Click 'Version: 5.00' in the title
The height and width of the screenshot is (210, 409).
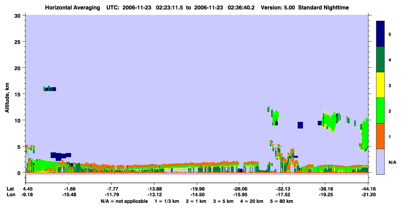[278, 8]
